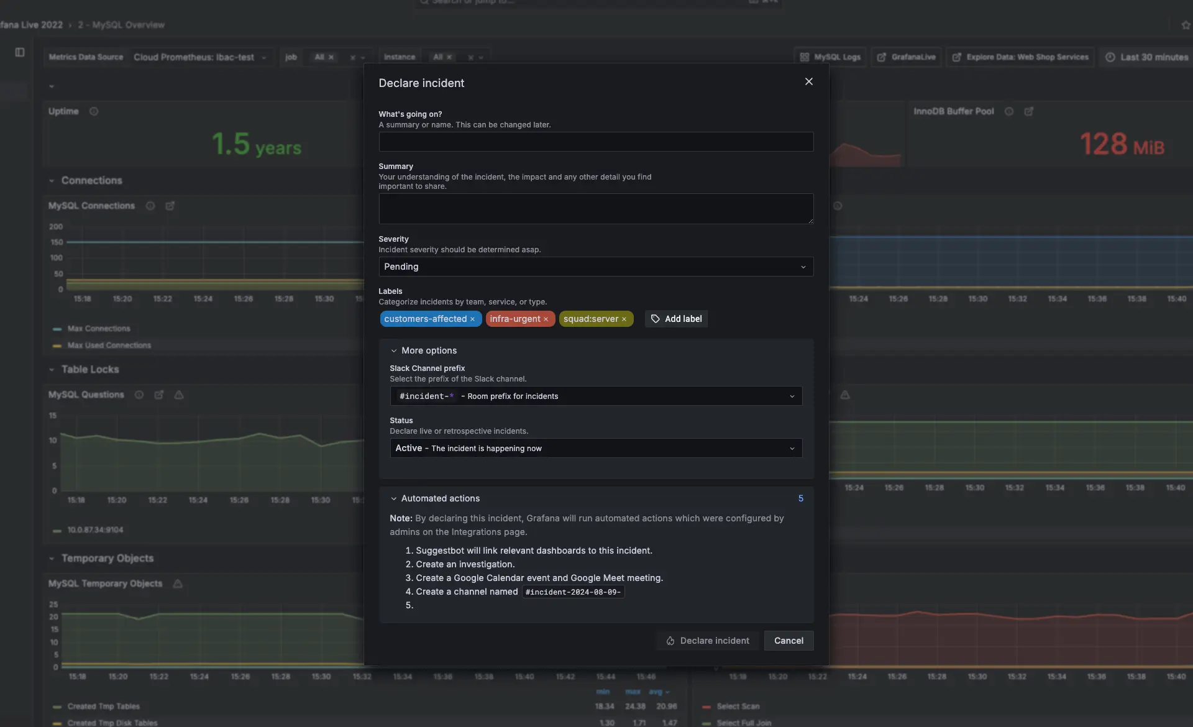Open the Metrics Data Source dropdown

coord(200,57)
